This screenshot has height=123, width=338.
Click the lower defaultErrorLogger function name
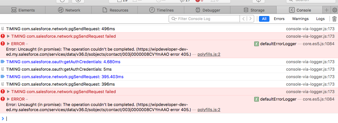278,99
